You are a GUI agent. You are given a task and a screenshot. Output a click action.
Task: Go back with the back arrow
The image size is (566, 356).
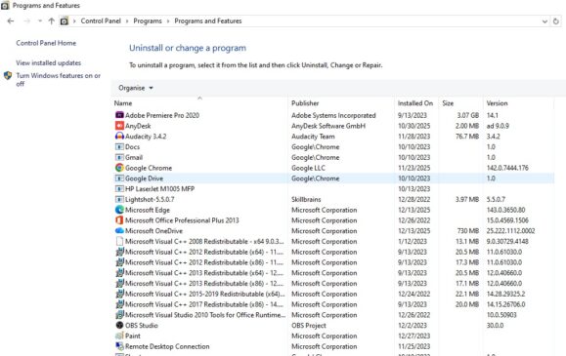pos(11,20)
